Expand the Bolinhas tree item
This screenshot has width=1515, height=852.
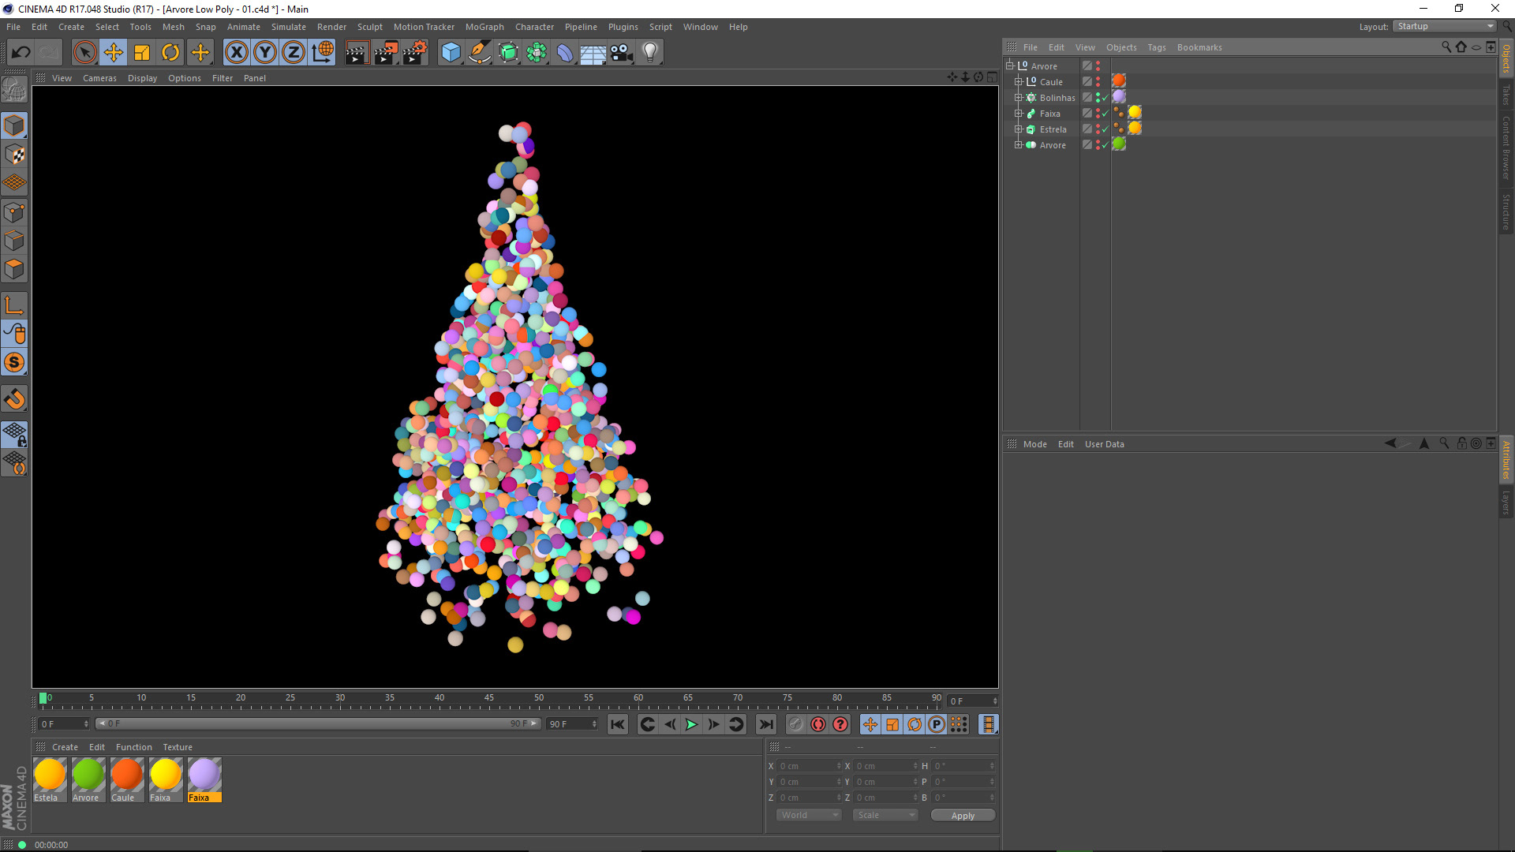(x=1018, y=98)
